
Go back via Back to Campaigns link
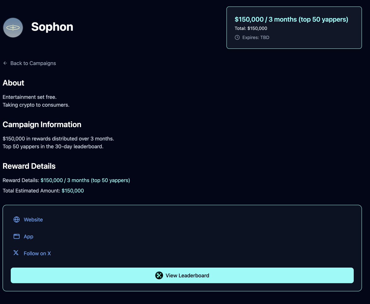click(x=33, y=63)
